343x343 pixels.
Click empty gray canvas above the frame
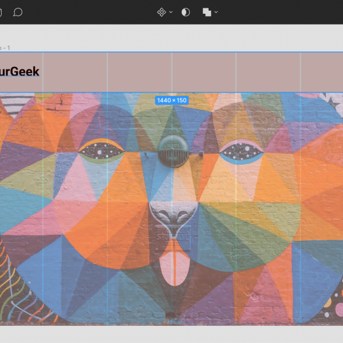pos(171,37)
